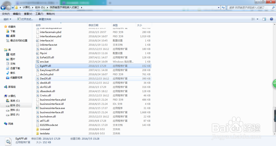Select env.bat batch file icon
276x146 pixels.
click(38, 62)
